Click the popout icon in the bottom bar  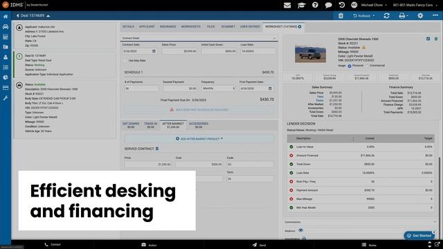click(x=437, y=244)
